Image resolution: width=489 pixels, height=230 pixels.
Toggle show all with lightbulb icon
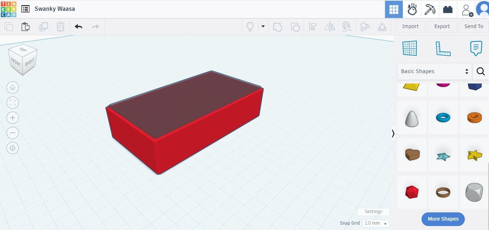(x=250, y=27)
